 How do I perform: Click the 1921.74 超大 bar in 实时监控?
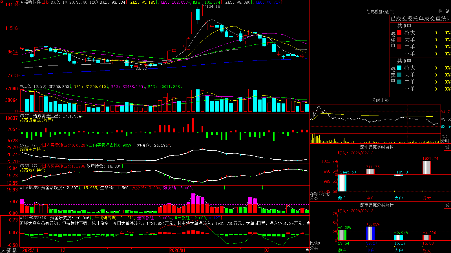pos(427,168)
